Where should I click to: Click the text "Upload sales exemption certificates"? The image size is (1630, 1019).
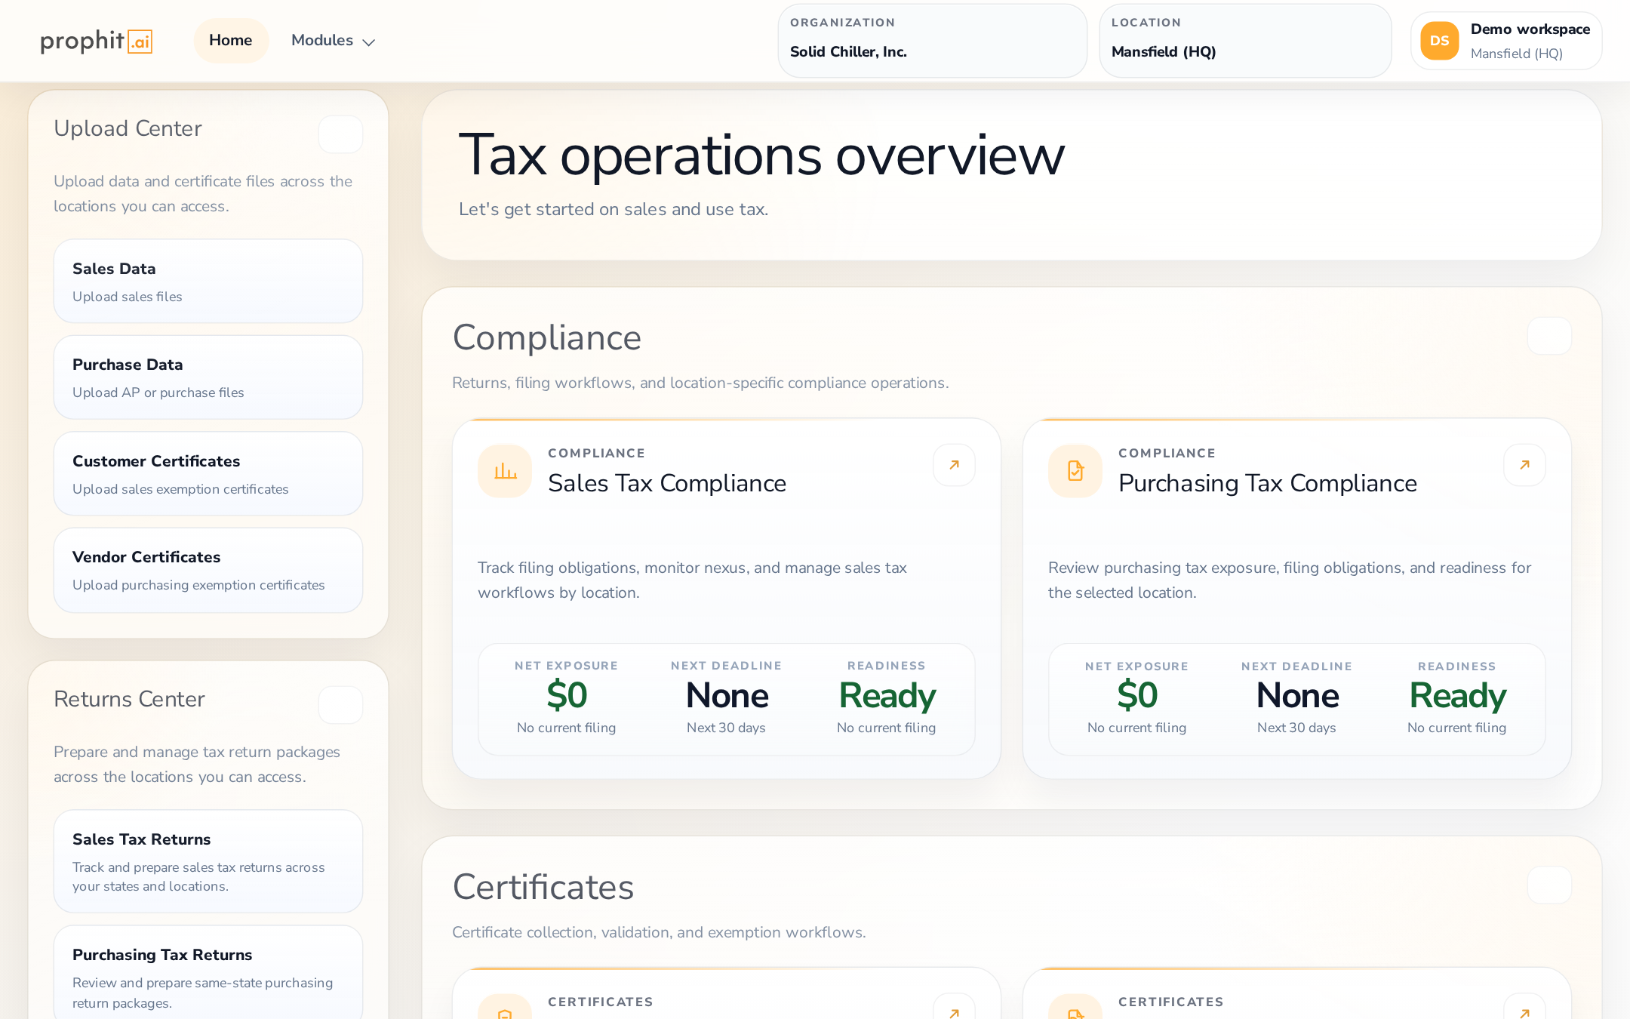point(180,489)
